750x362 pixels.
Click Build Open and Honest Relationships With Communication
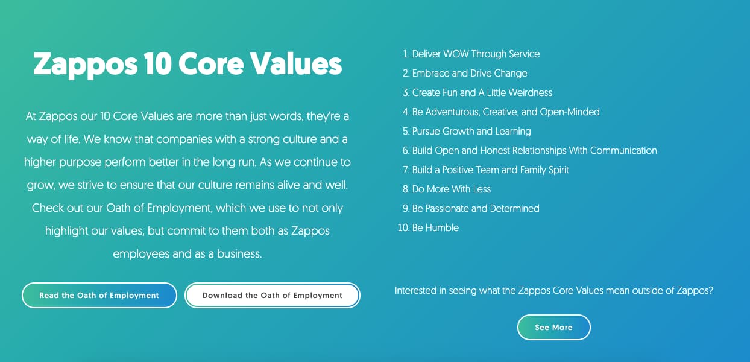point(534,150)
